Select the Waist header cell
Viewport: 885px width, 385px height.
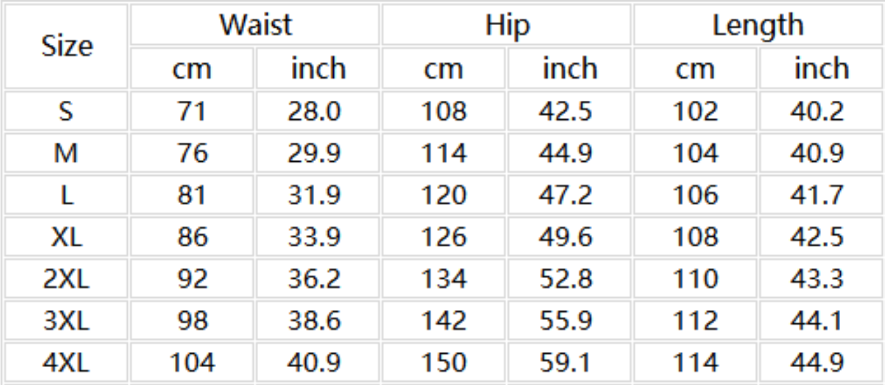[255, 25]
